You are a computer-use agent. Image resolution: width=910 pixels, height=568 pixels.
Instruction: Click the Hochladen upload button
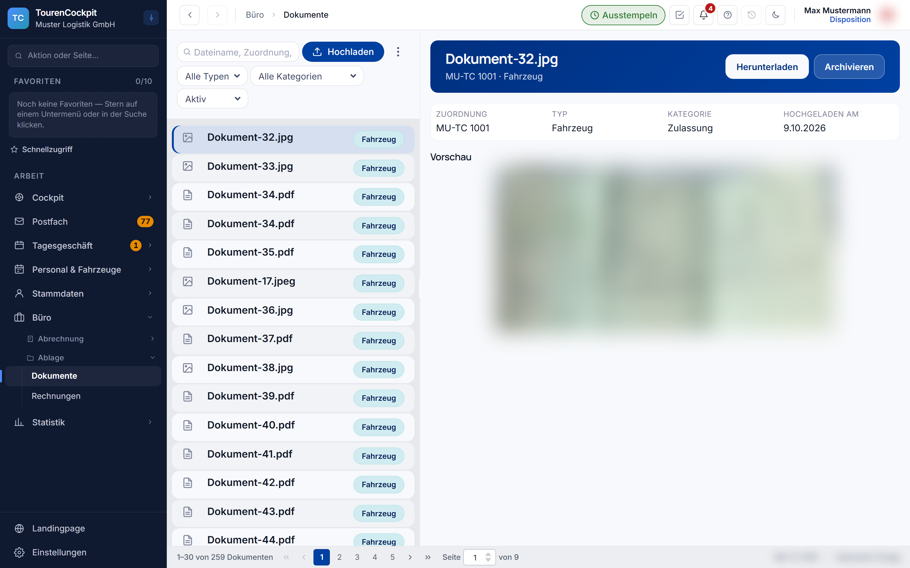(343, 52)
